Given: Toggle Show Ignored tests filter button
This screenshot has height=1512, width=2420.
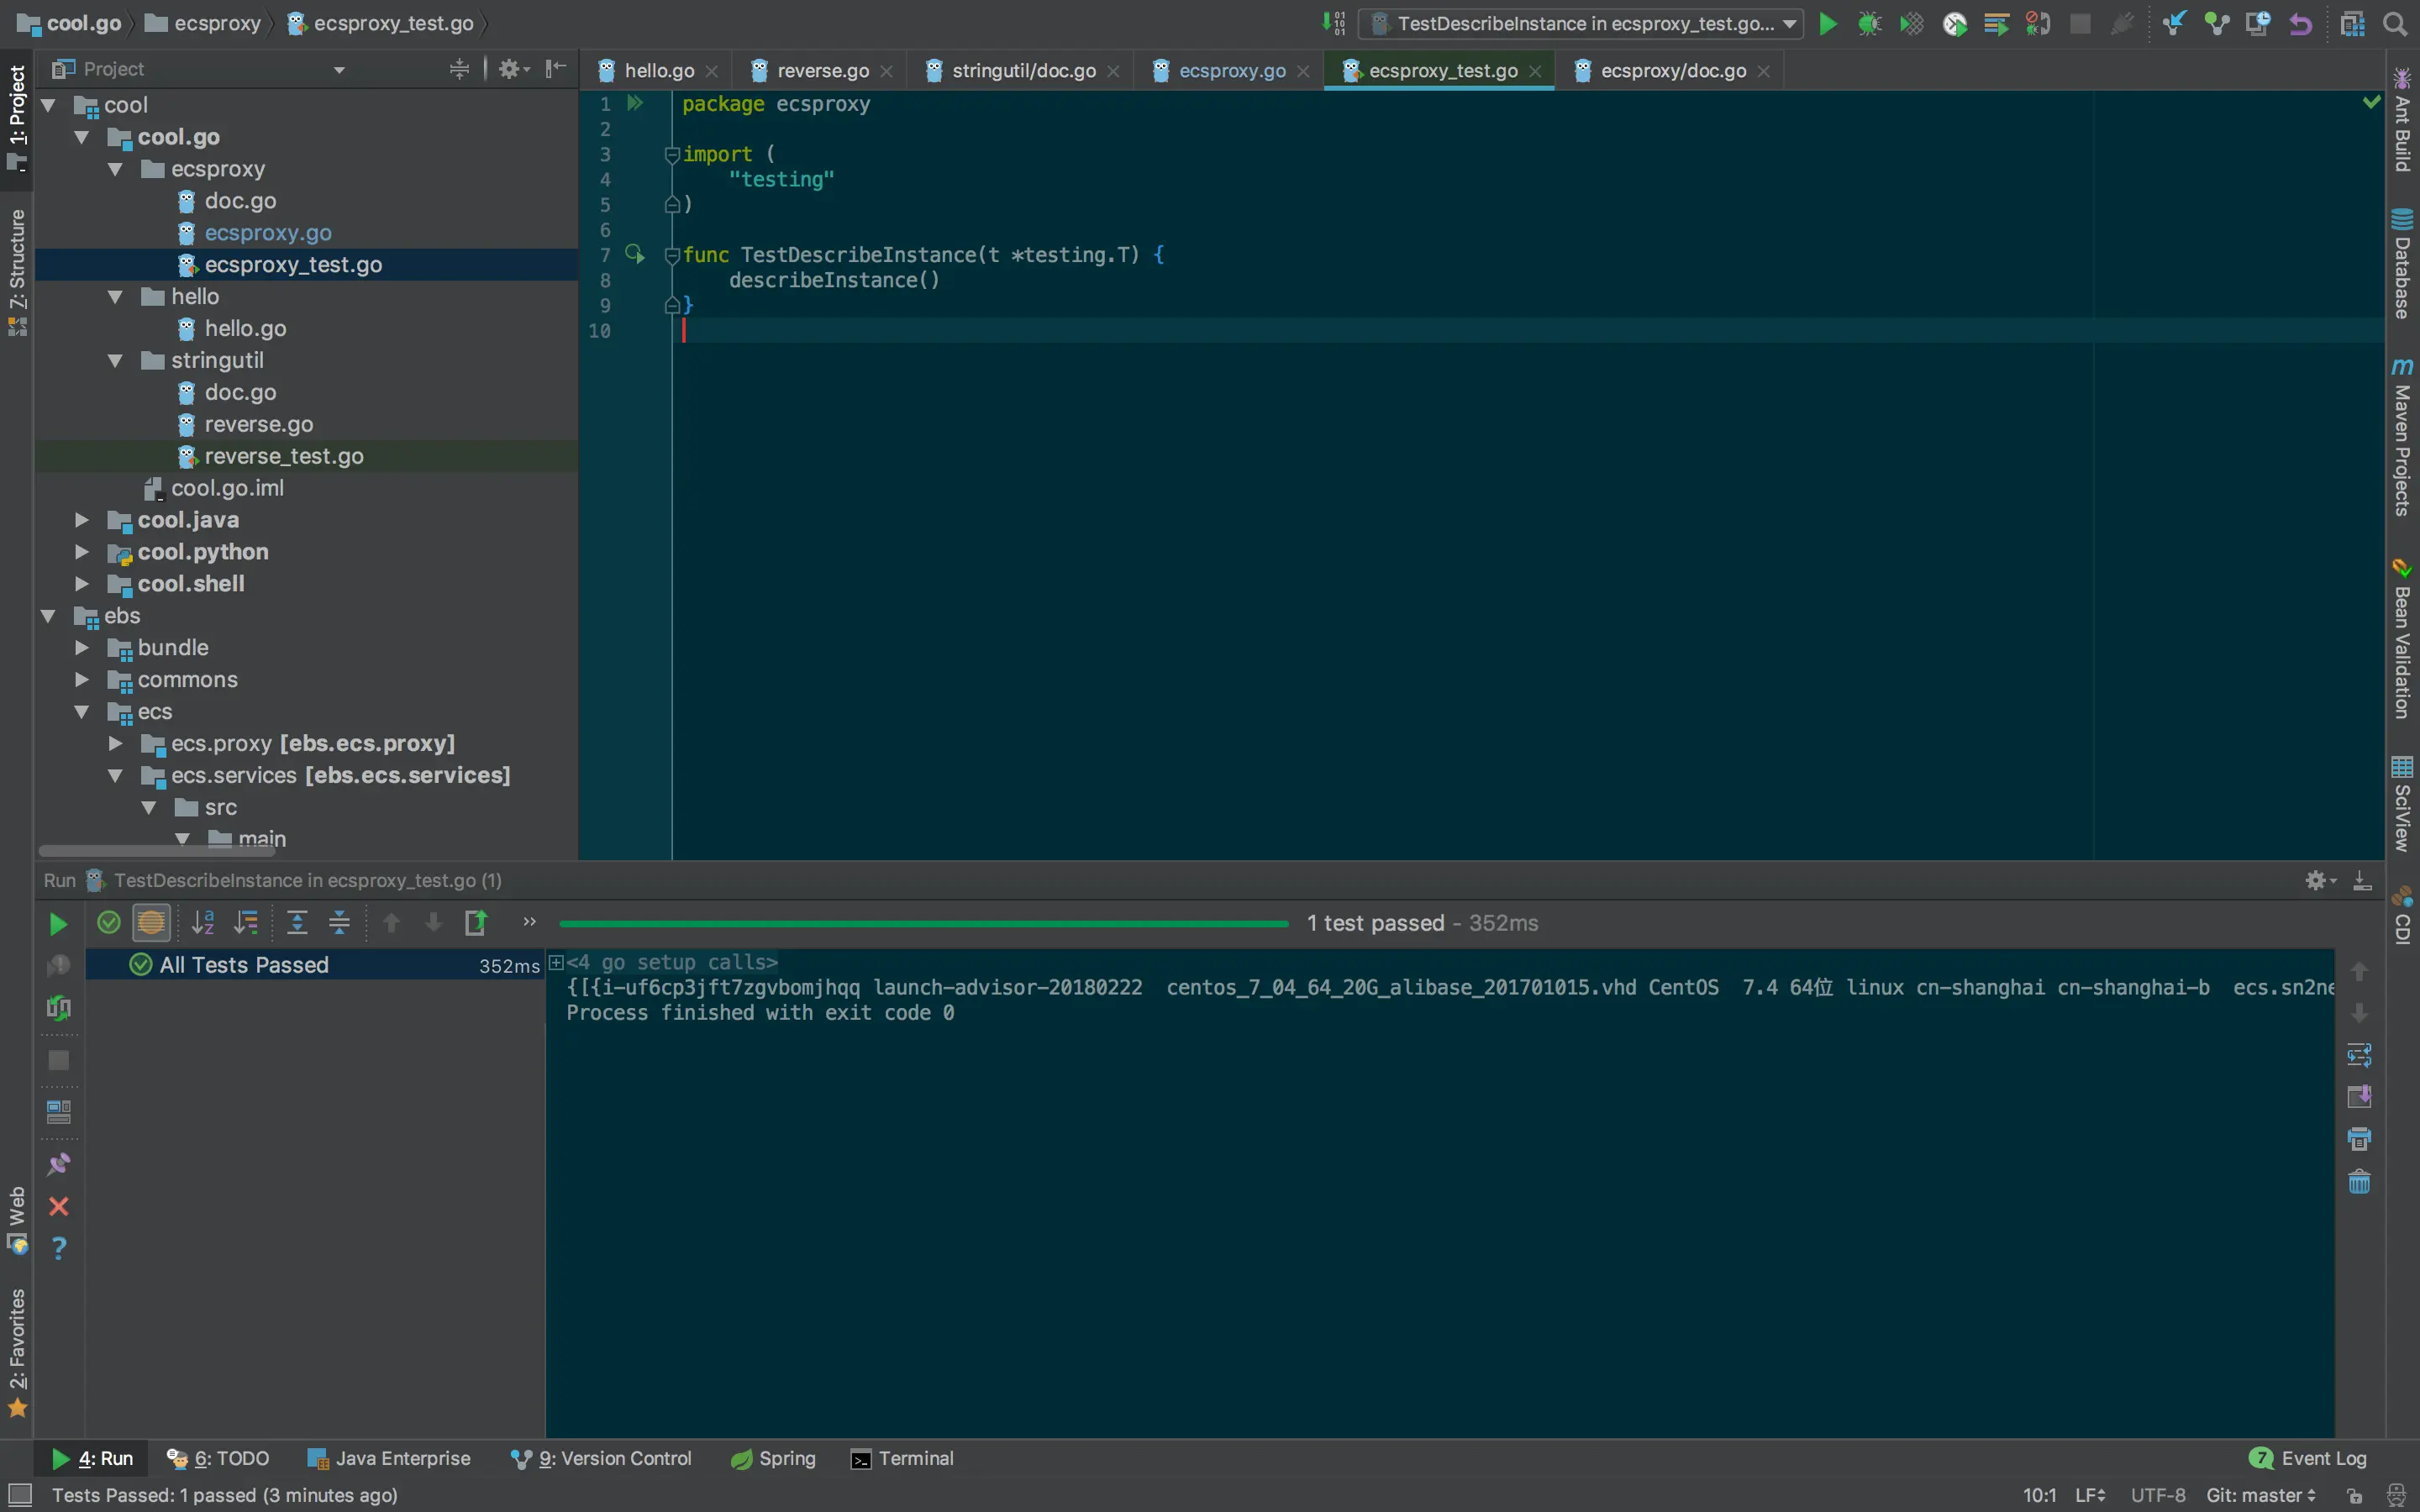Looking at the screenshot, I should [151, 923].
